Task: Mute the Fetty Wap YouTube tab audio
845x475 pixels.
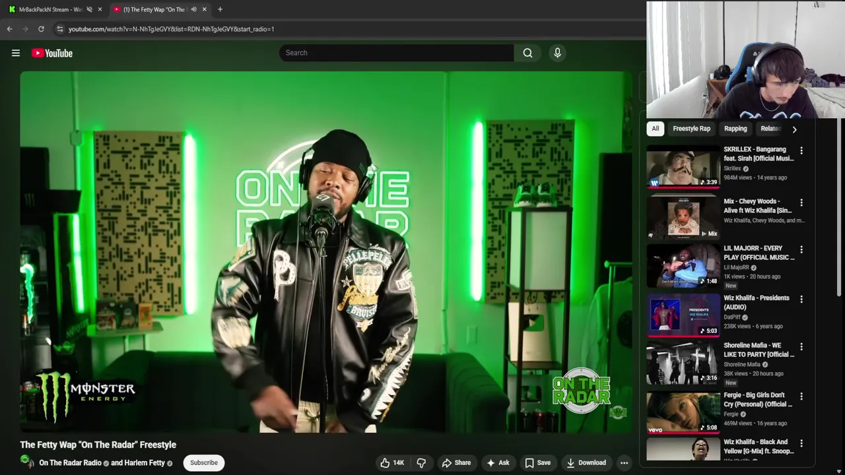Action: point(193,9)
